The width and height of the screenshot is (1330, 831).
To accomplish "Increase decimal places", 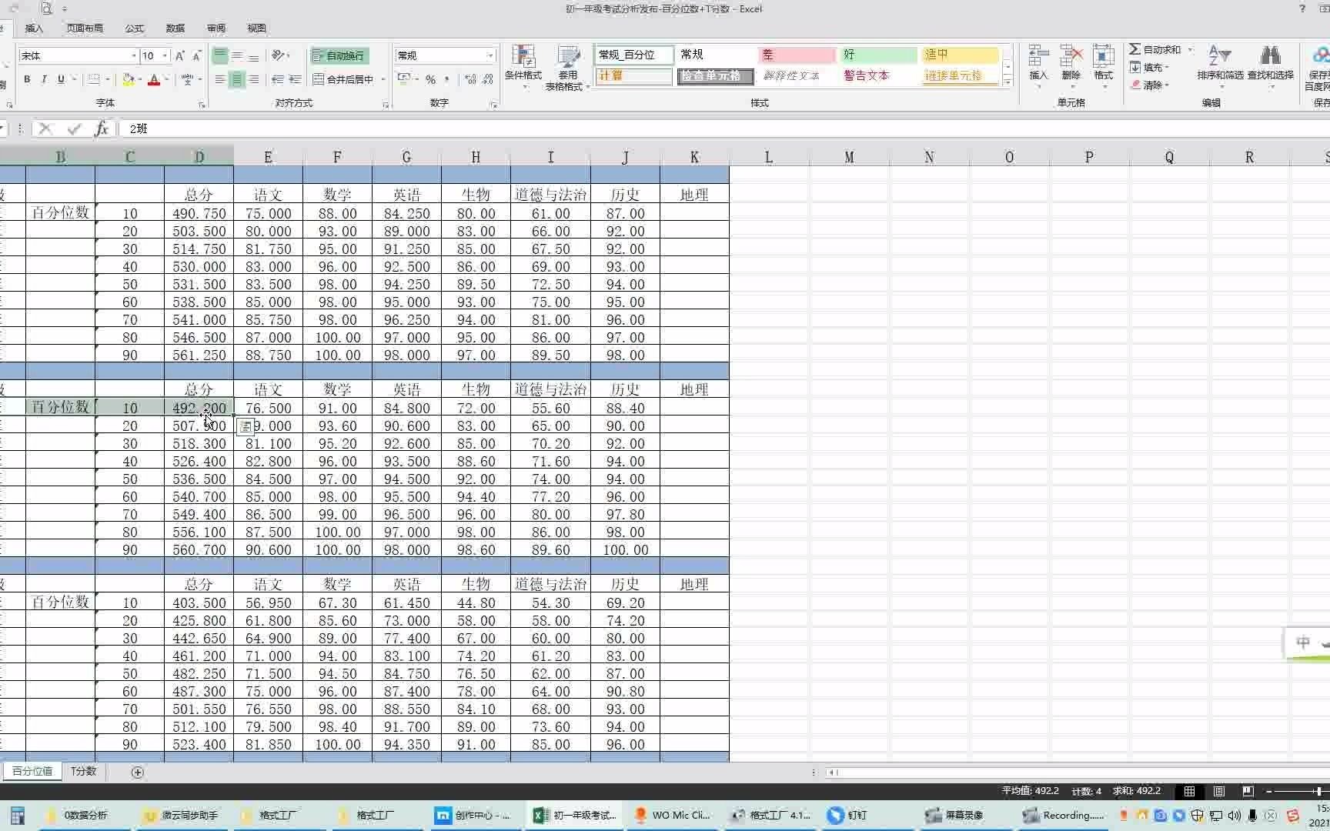I will click(470, 79).
